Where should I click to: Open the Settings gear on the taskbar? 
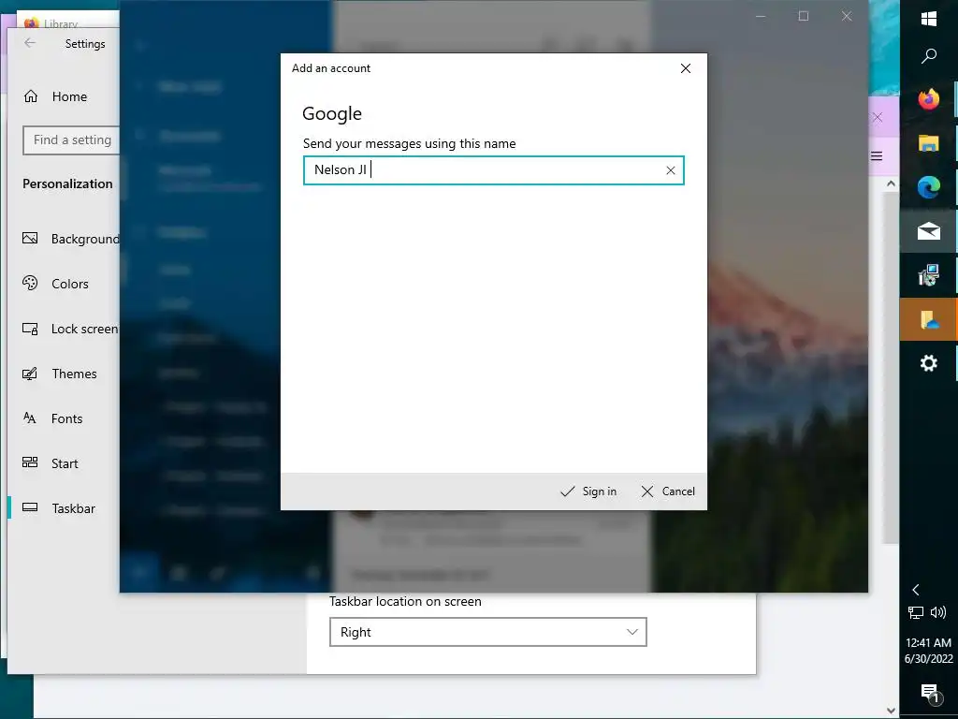pos(929,363)
